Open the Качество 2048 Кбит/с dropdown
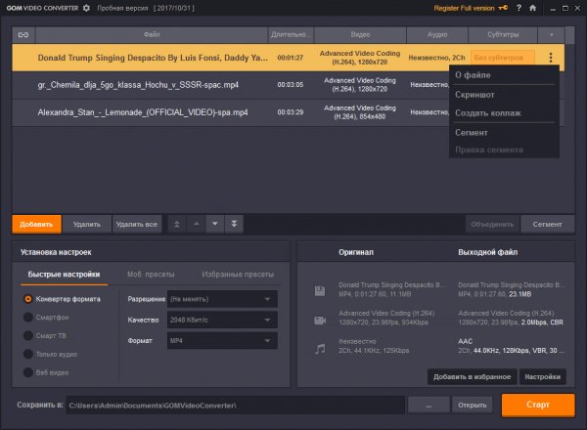The width and height of the screenshot is (587, 430). pos(222,321)
